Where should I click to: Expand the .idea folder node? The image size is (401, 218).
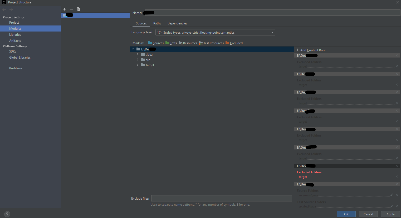click(x=138, y=54)
